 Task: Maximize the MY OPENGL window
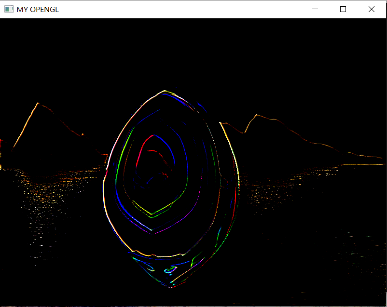click(x=343, y=9)
